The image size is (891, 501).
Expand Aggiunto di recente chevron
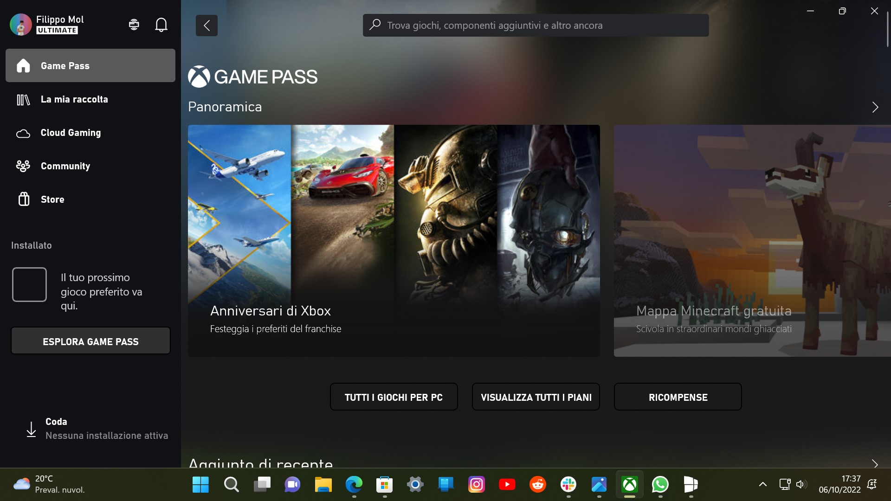pyautogui.click(x=875, y=463)
